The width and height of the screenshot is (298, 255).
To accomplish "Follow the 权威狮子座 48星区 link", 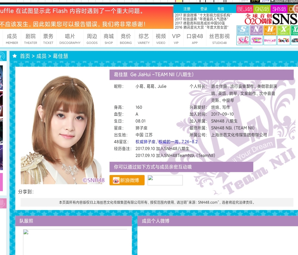I will click(x=146, y=142).
